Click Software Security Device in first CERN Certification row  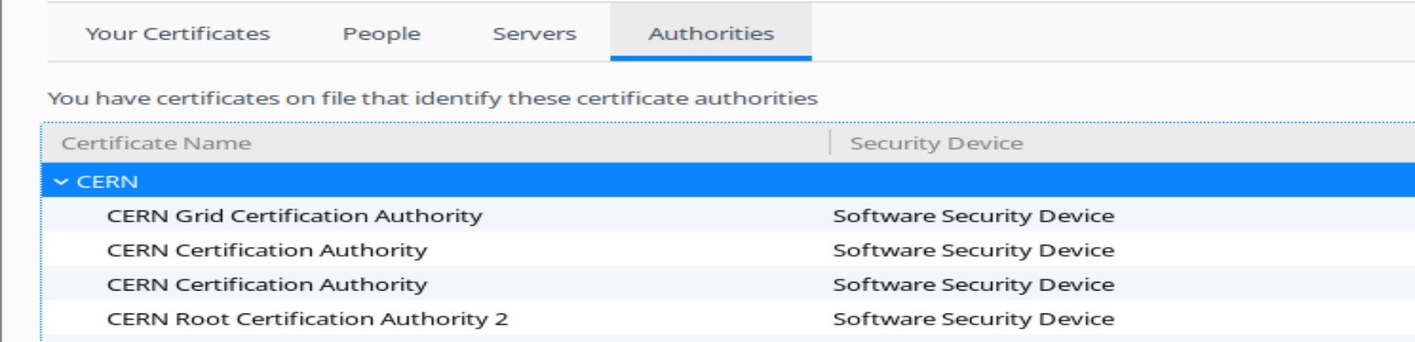point(973,250)
